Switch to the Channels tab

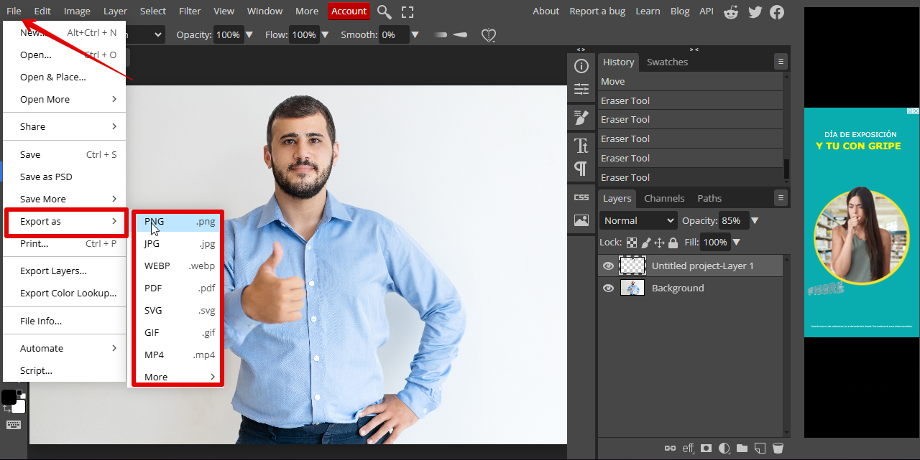664,198
